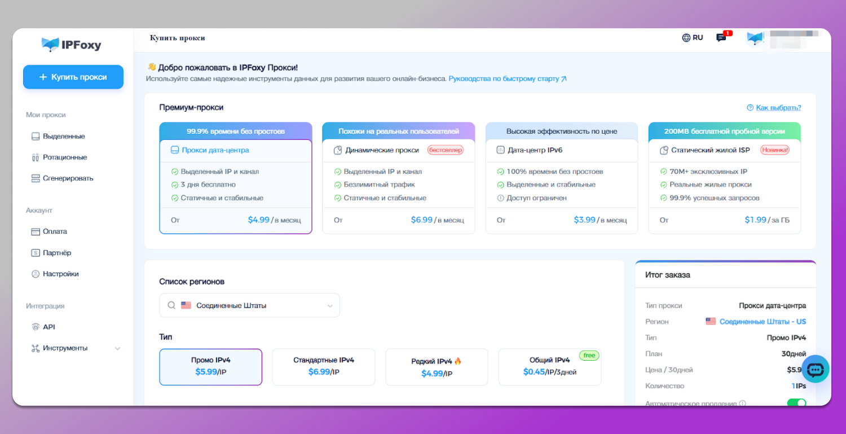Go to Оплата in the sidebar

[x=55, y=231]
